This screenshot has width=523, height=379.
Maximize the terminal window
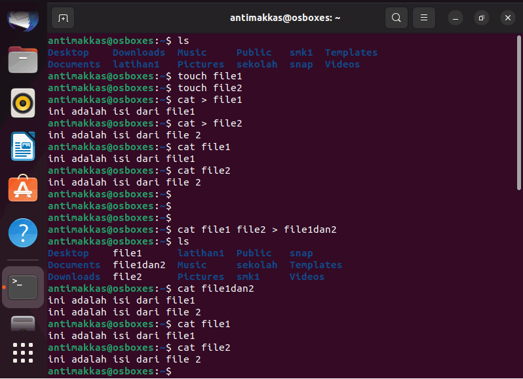pyautogui.click(x=481, y=18)
